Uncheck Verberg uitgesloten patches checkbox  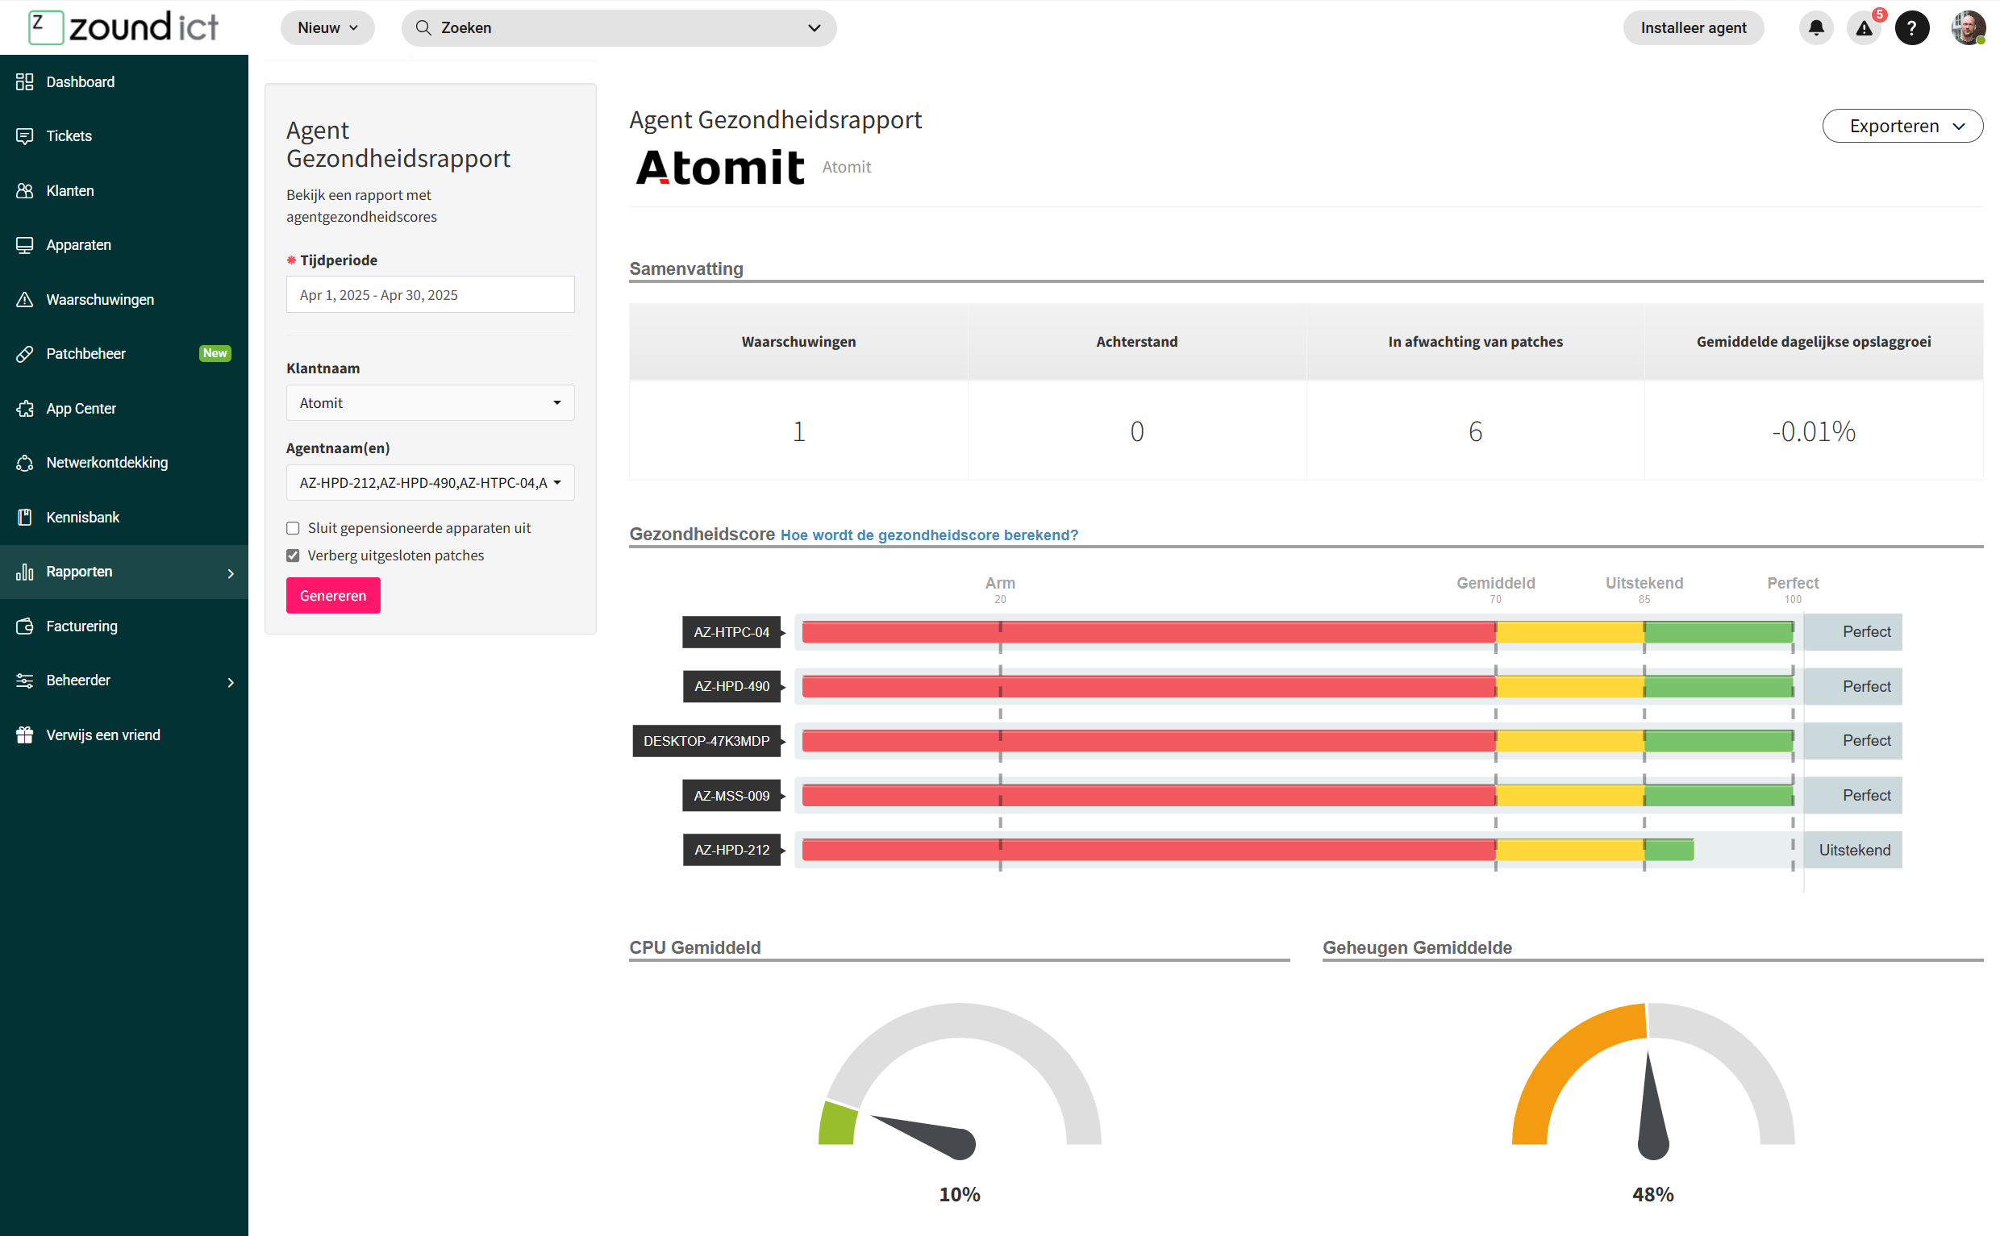(293, 556)
